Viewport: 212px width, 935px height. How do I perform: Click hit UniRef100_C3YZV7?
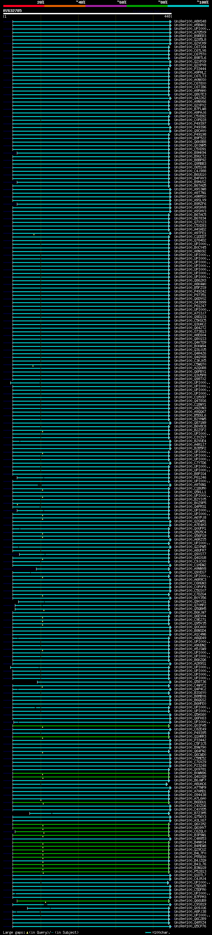tap(190, 437)
